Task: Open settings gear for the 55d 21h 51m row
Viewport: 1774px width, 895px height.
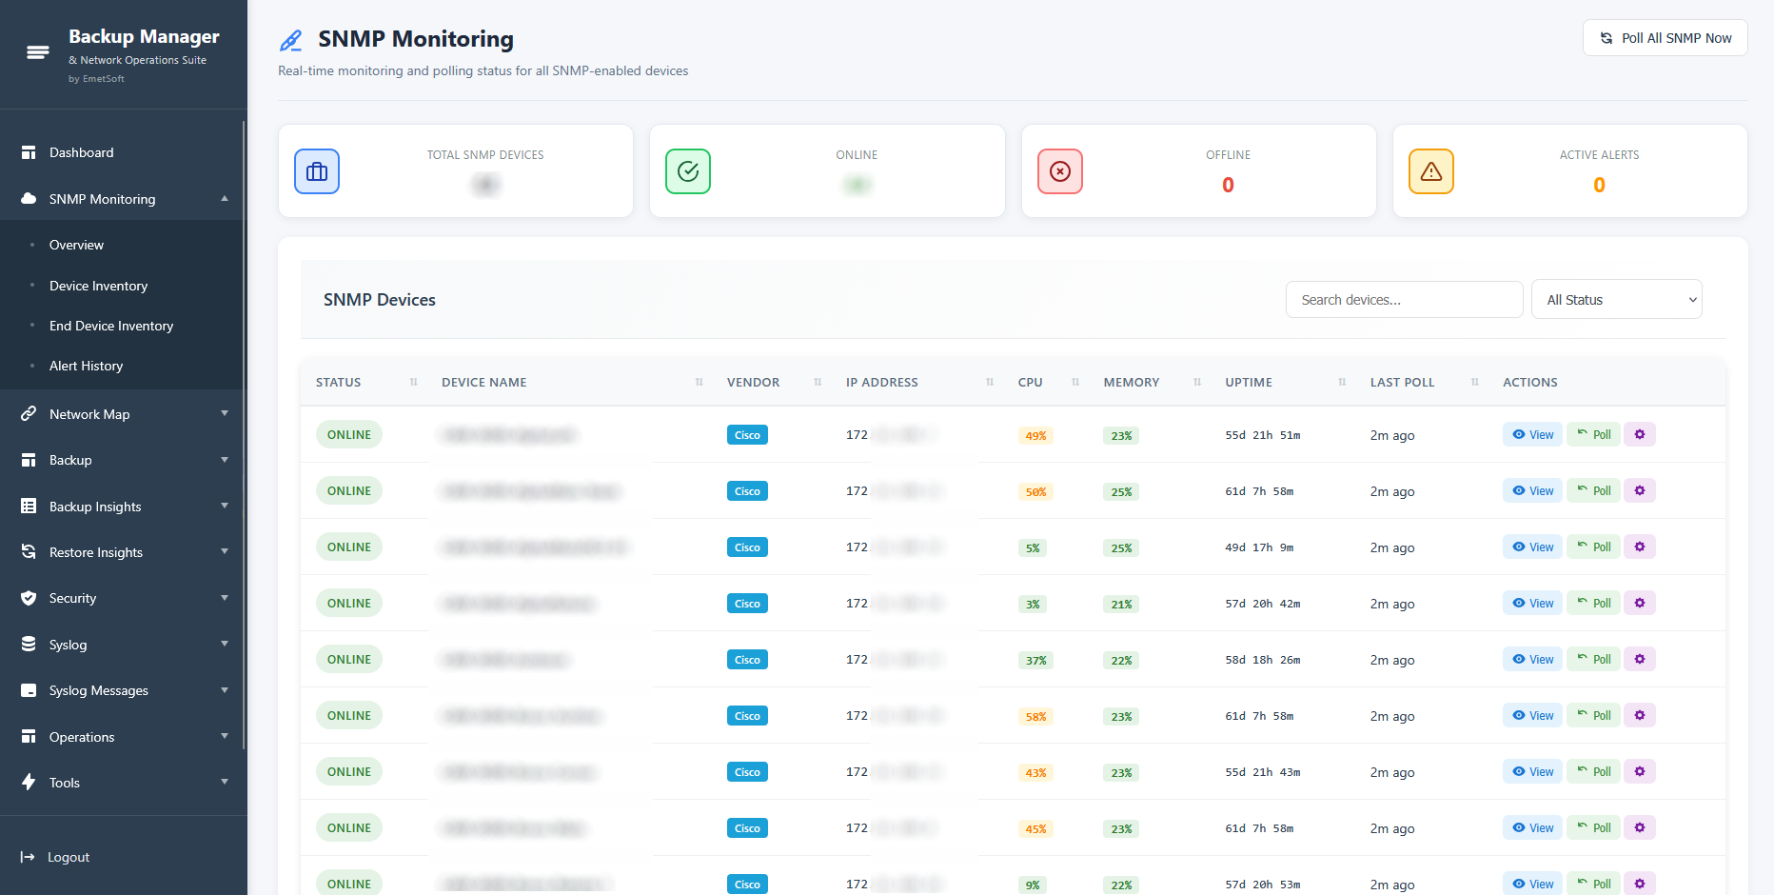Action: [1640, 434]
